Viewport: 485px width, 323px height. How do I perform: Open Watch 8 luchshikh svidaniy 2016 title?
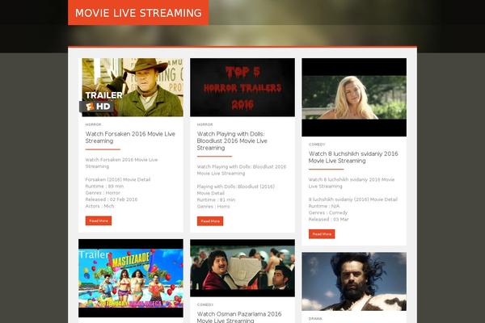(353, 157)
